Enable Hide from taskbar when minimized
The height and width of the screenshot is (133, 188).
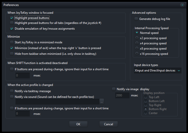point(12,54)
